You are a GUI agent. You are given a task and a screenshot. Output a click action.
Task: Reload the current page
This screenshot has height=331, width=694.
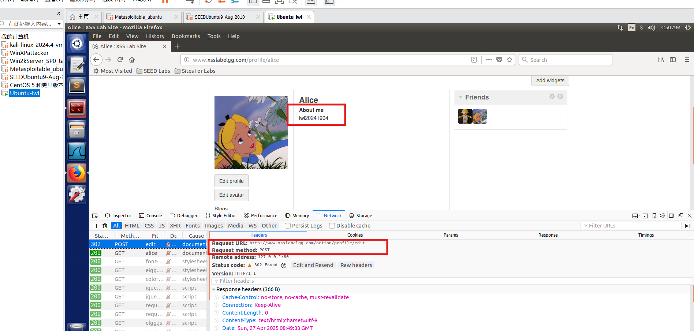tap(120, 60)
